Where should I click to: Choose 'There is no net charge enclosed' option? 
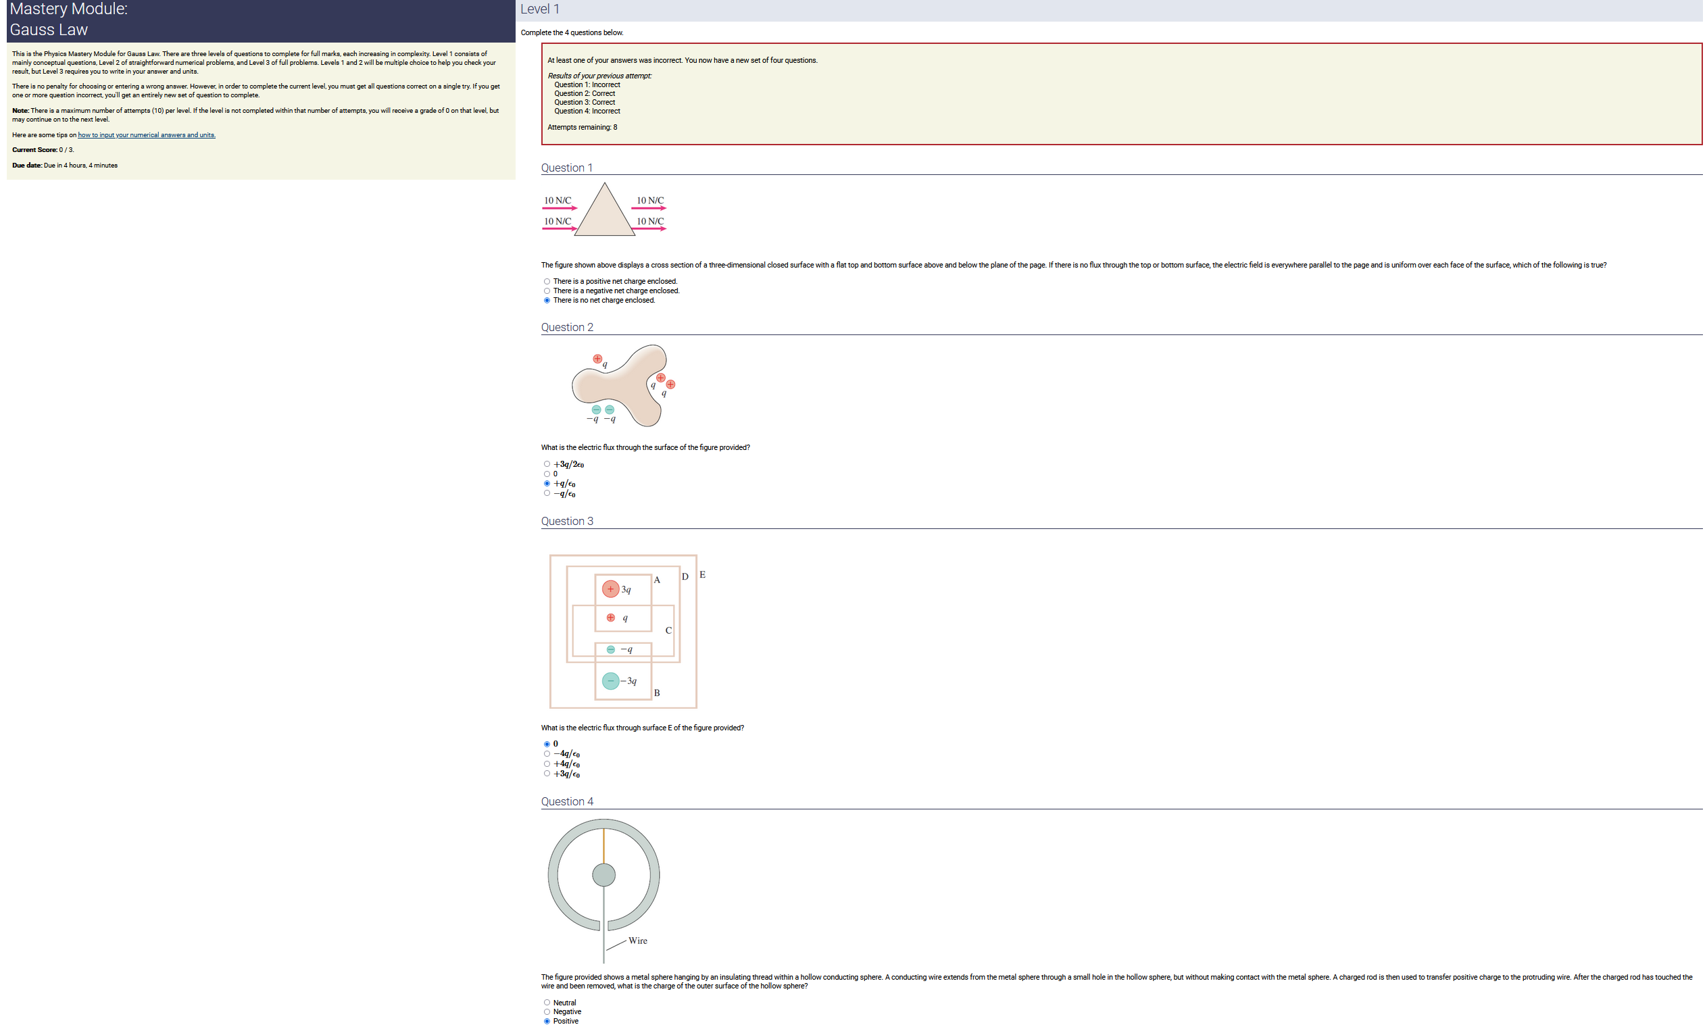(547, 301)
